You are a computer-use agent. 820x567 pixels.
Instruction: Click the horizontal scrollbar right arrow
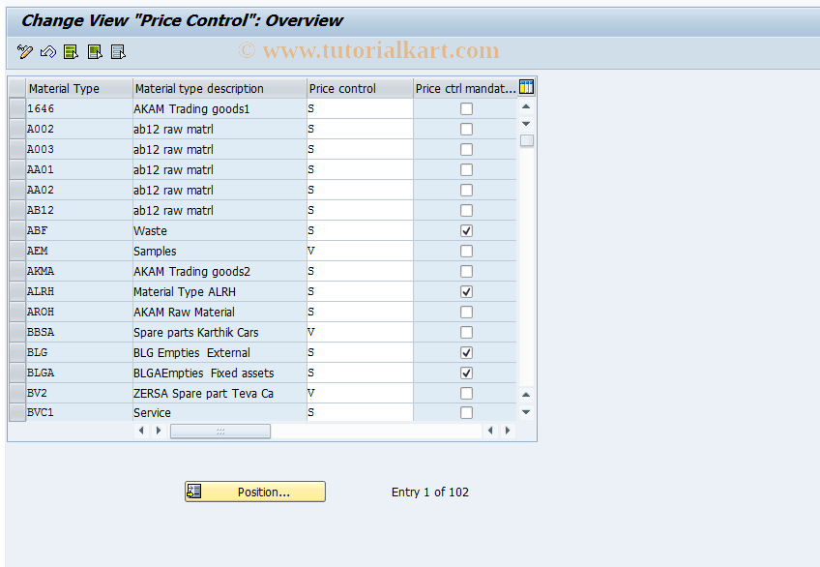click(x=508, y=430)
